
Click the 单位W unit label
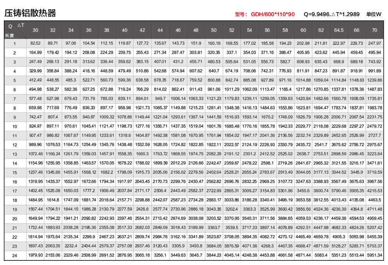point(374,14)
